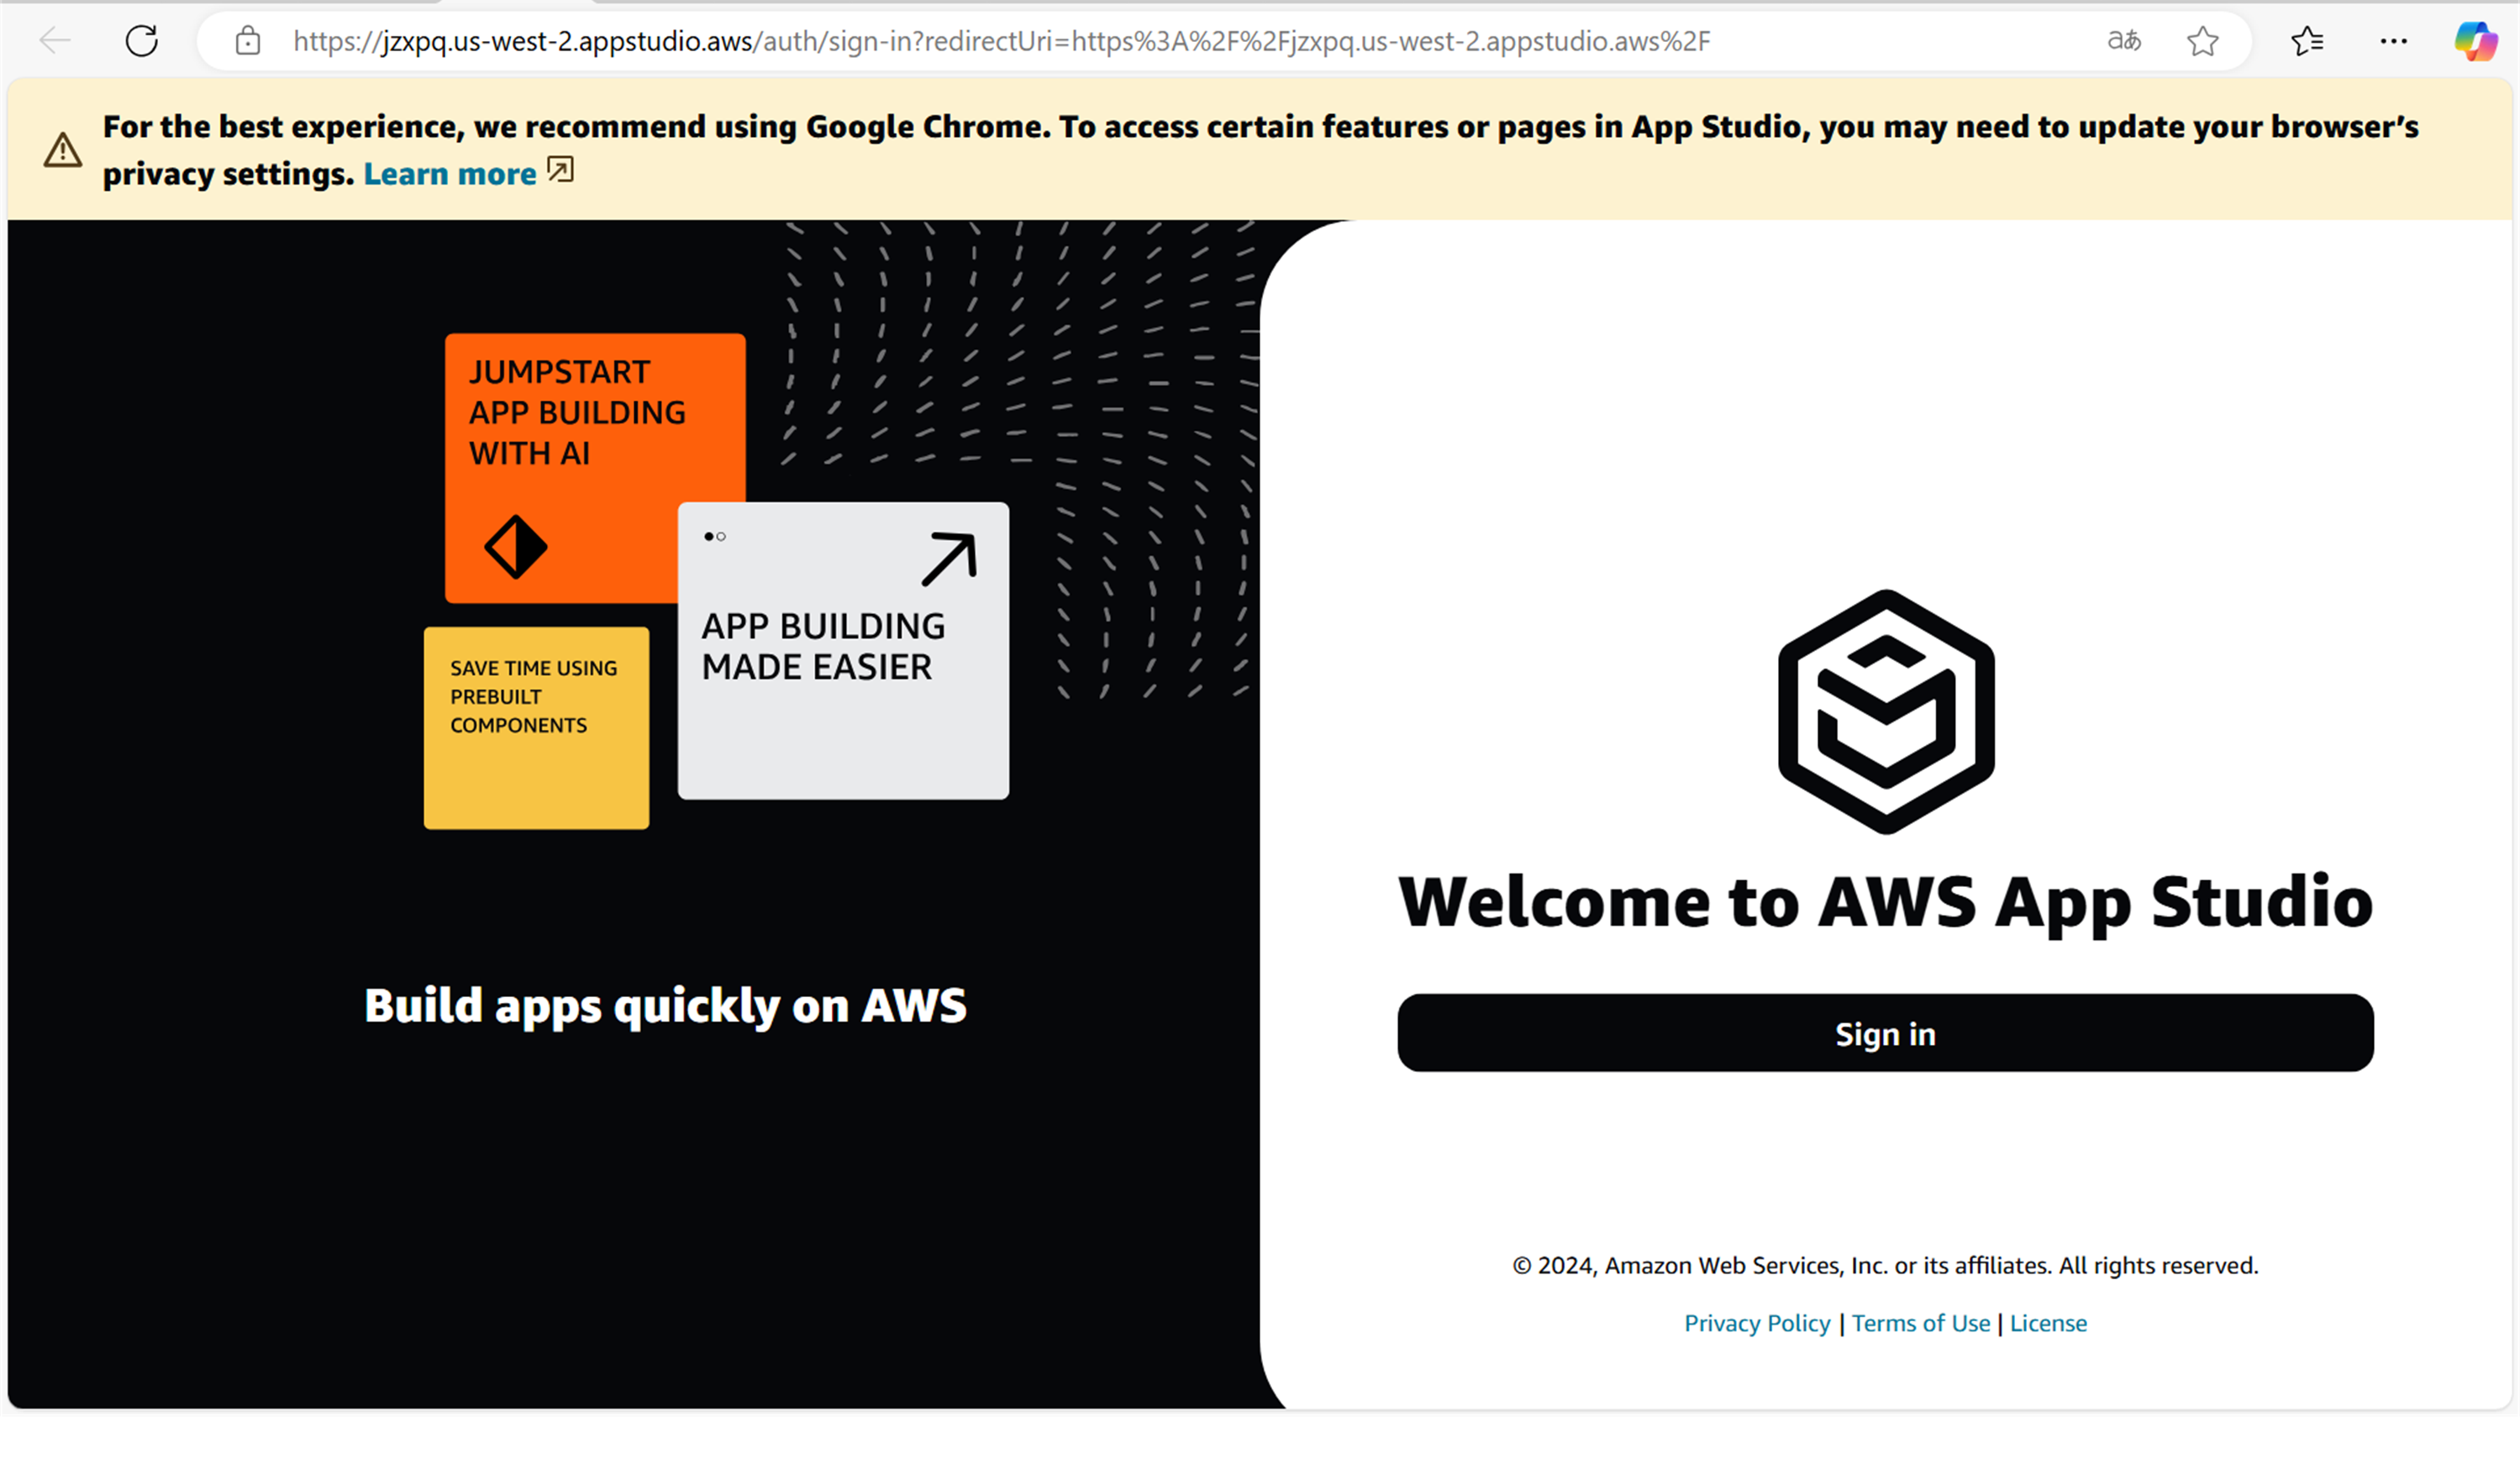Open the favorites list icon

coord(2307,41)
